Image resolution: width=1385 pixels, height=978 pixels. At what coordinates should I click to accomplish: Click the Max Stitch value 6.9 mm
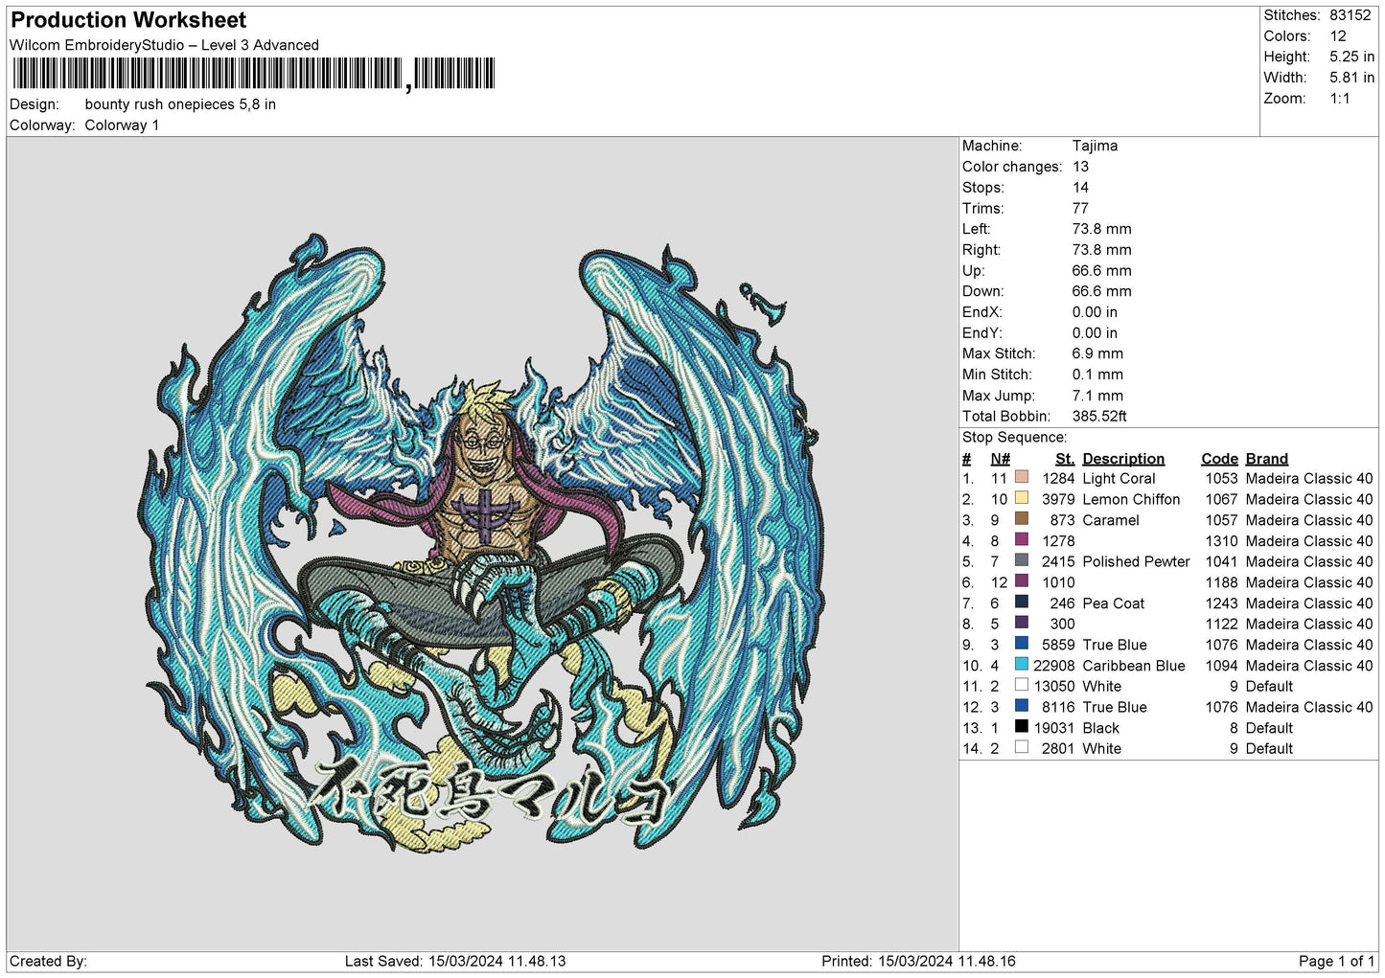click(x=1097, y=353)
